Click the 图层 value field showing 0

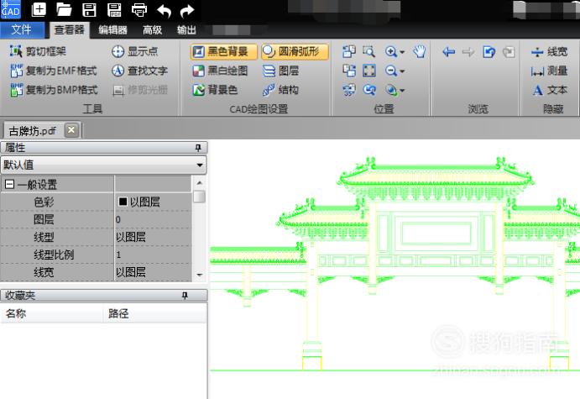click(153, 219)
